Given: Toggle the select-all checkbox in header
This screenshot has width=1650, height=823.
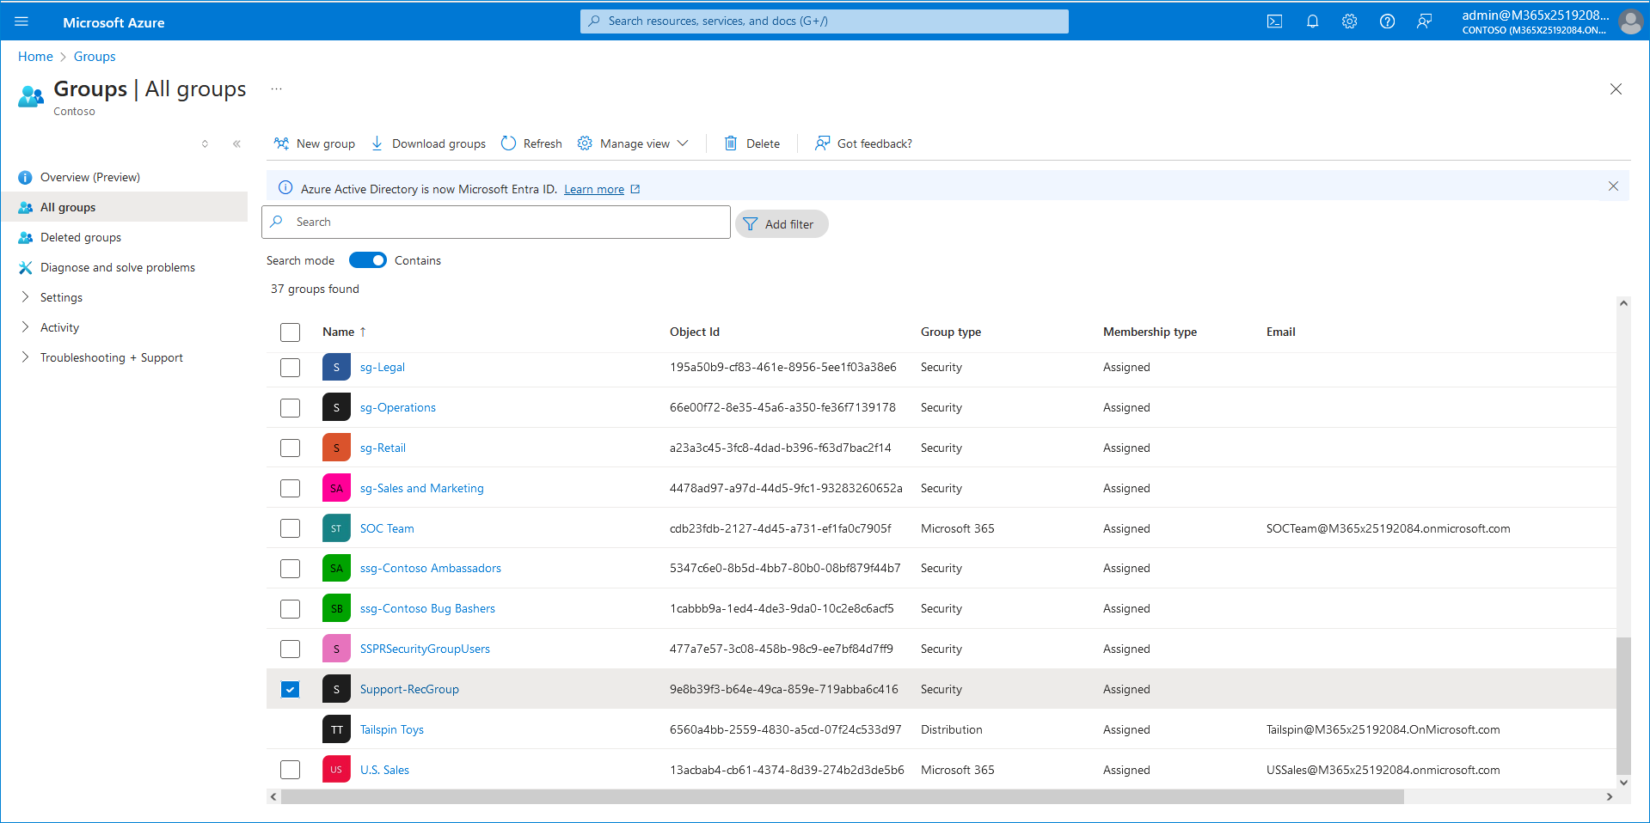Looking at the screenshot, I should point(291,332).
